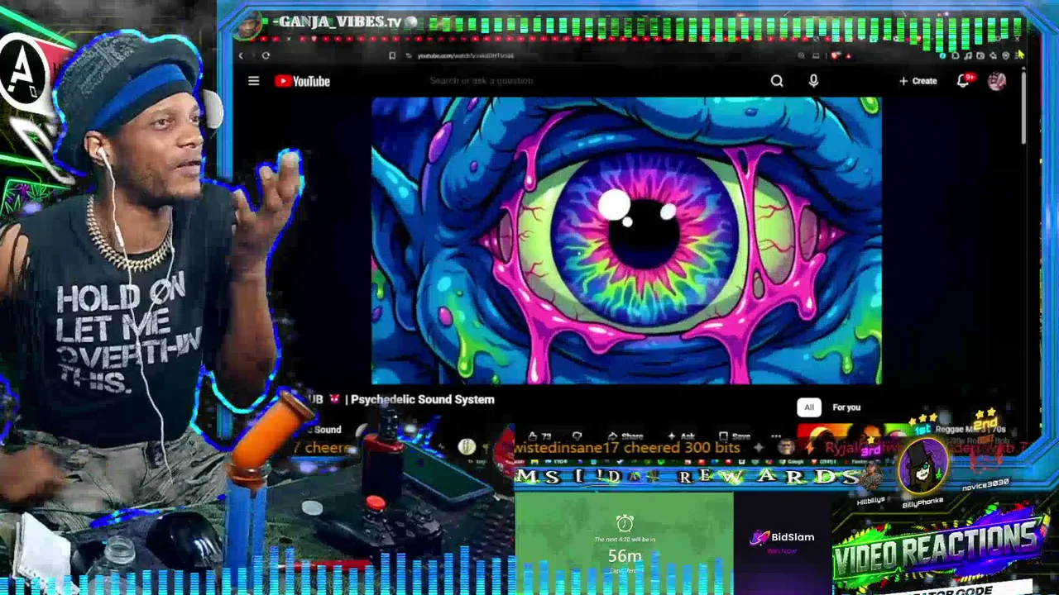Start voice search with the microphone icon

(x=813, y=81)
